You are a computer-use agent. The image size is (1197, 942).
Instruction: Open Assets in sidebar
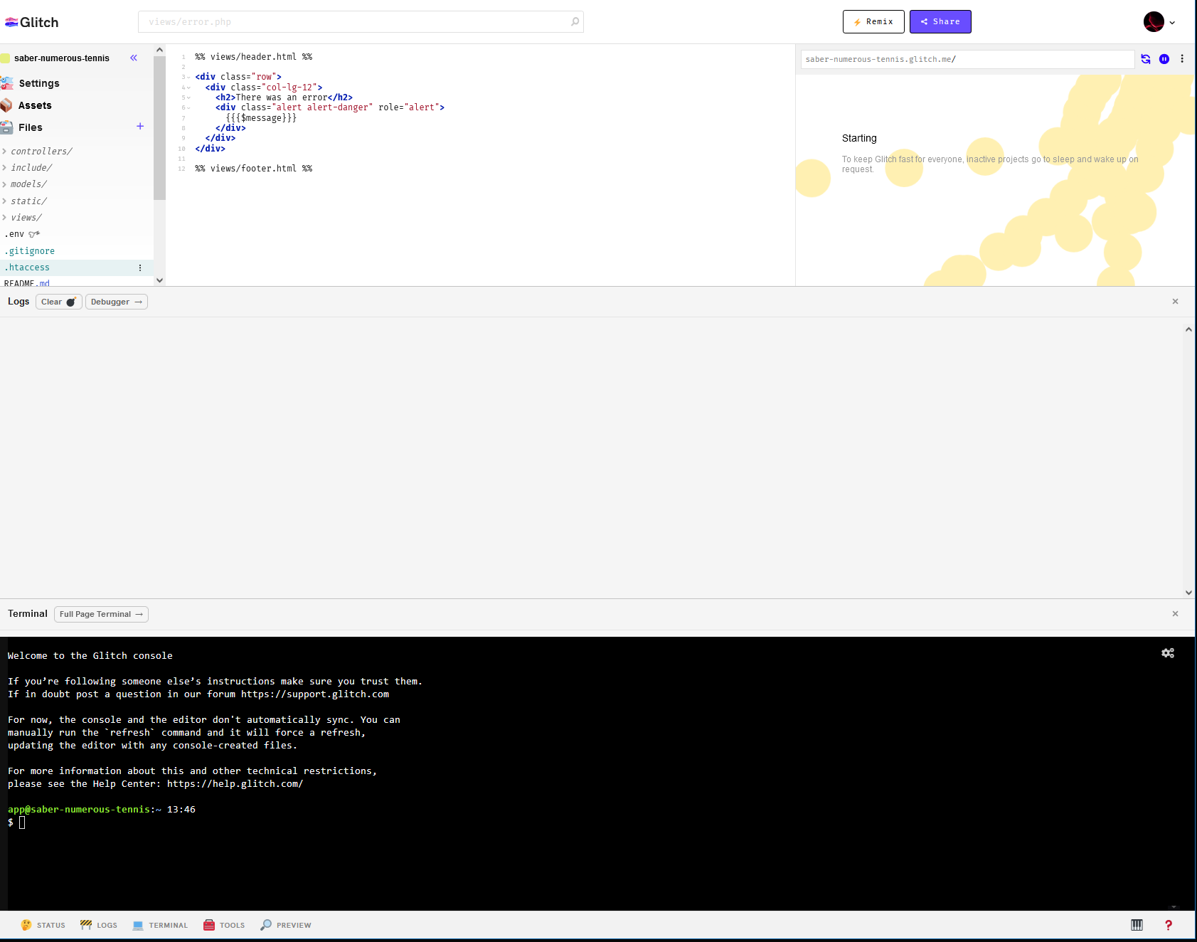pos(35,105)
